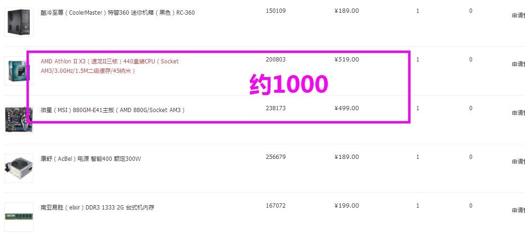The height and width of the screenshot is (236, 525).
Task: Select 申请 action for the CoolerMaster case row
Action: (518, 16)
